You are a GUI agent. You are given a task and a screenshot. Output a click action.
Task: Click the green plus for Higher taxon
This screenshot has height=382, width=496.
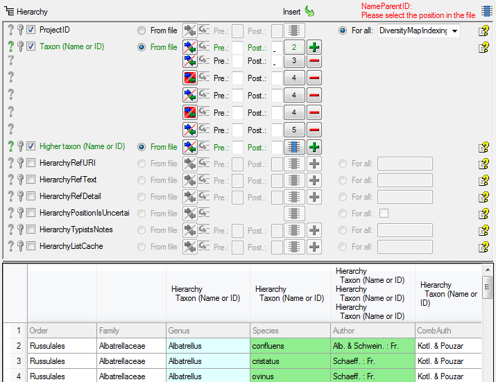click(x=314, y=147)
